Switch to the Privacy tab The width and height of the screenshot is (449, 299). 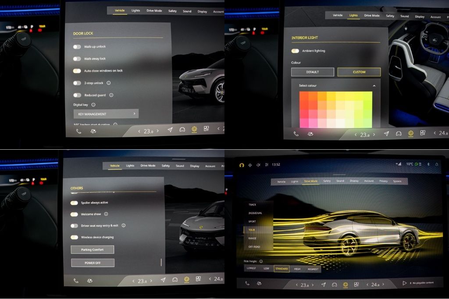pyautogui.click(x=383, y=181)
